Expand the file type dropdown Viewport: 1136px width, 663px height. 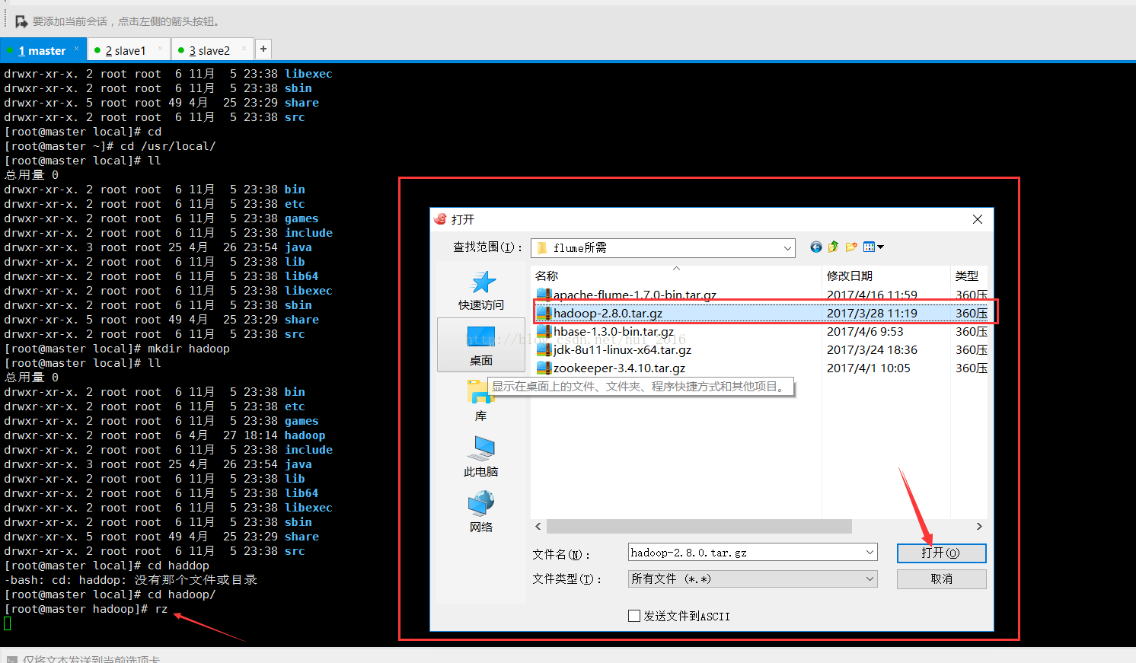coord(870,579)
